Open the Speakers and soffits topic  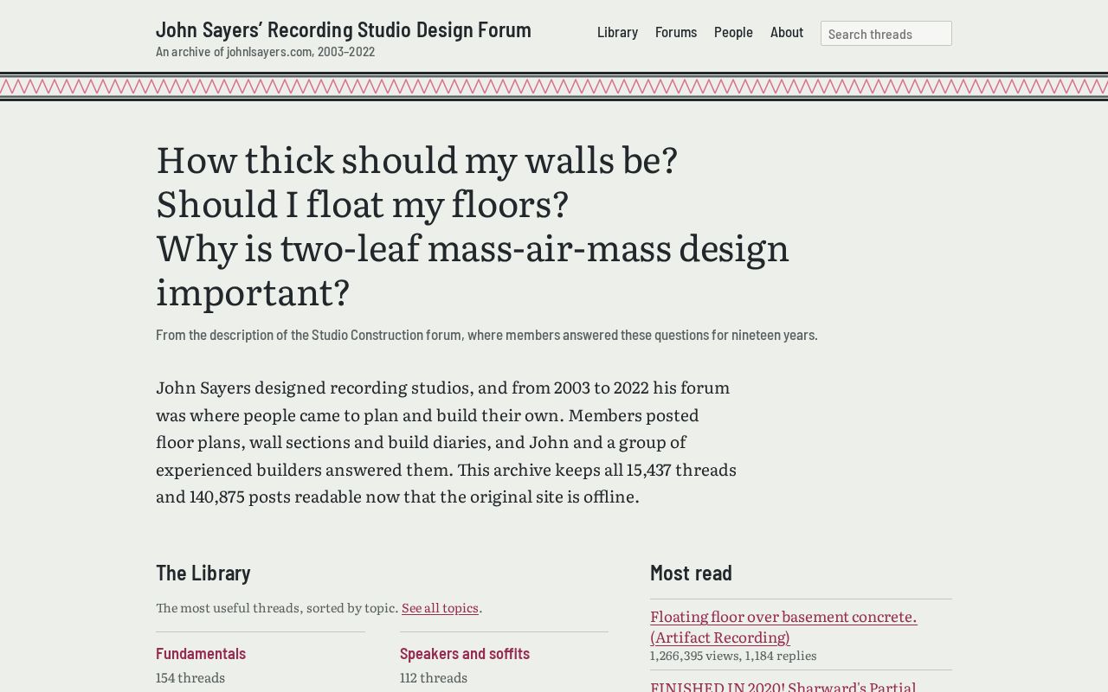465,653
